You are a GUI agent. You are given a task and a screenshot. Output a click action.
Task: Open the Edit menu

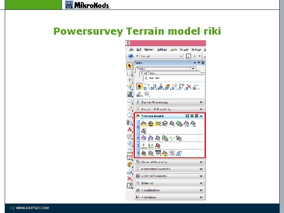[x=139, y=49]
